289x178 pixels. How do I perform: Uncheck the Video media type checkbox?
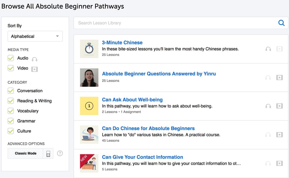pyautogui.click(x=11, y=68)
